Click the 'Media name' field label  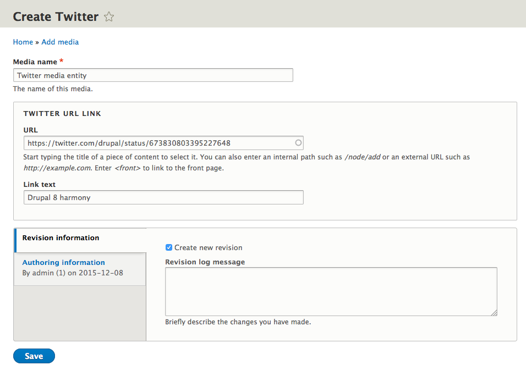(35, 62)
